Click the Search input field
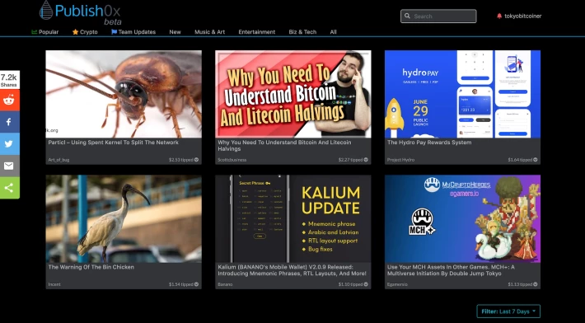The height and width of the screenshot is (323, 585). (x=438, y=16)
